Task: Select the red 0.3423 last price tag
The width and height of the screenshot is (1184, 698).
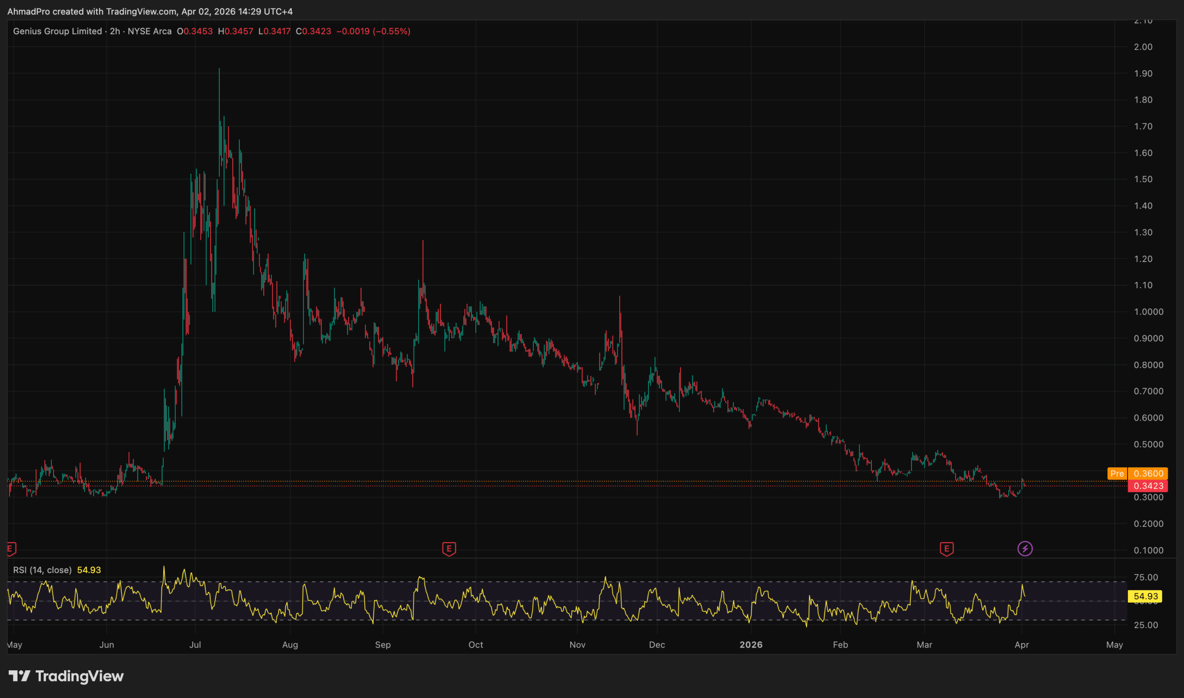Action: click(x=1148, y=486)
